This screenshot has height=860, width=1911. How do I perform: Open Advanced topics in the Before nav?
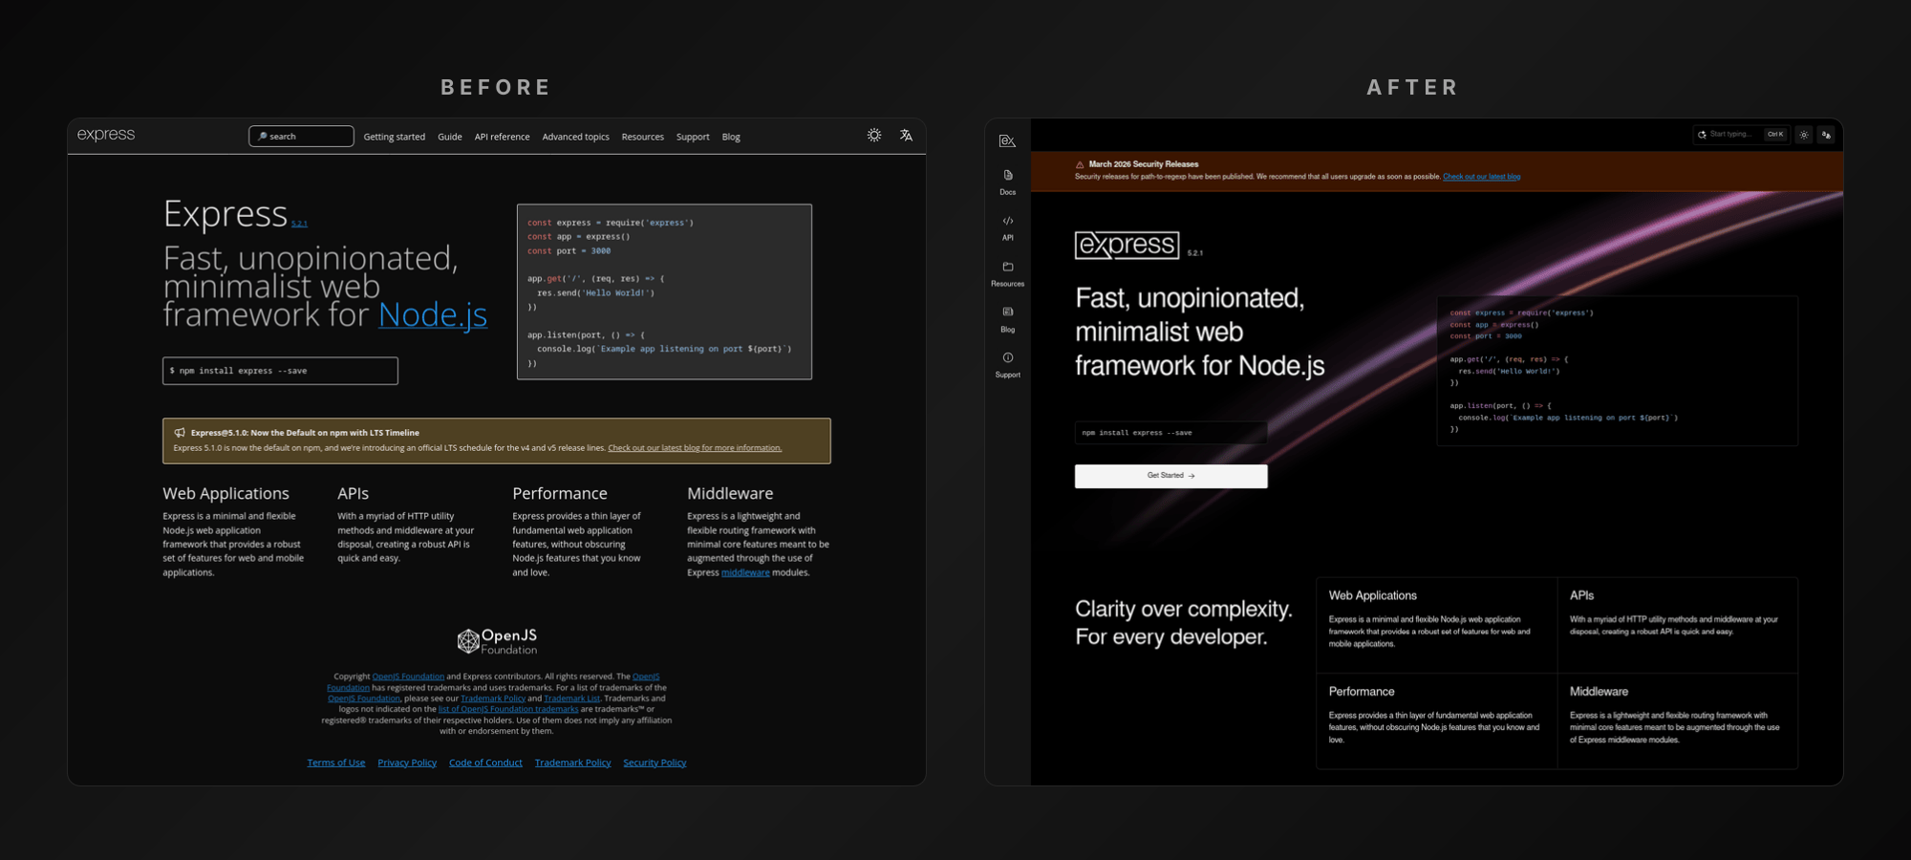tap(575, 137)
